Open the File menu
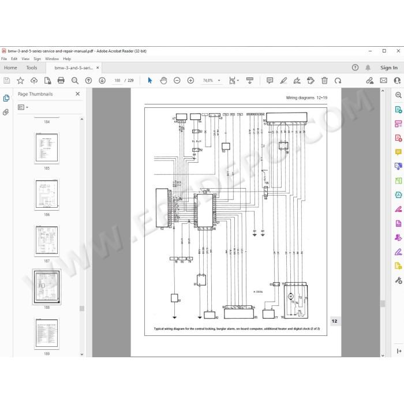Image resolution: width=404 pixels, height=404 pixels. pos(4,59)
